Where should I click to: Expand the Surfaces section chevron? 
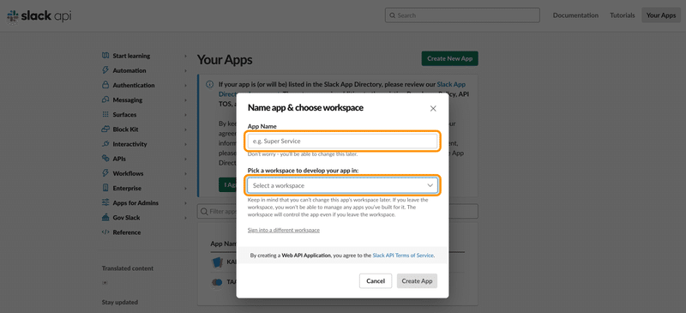185,115
